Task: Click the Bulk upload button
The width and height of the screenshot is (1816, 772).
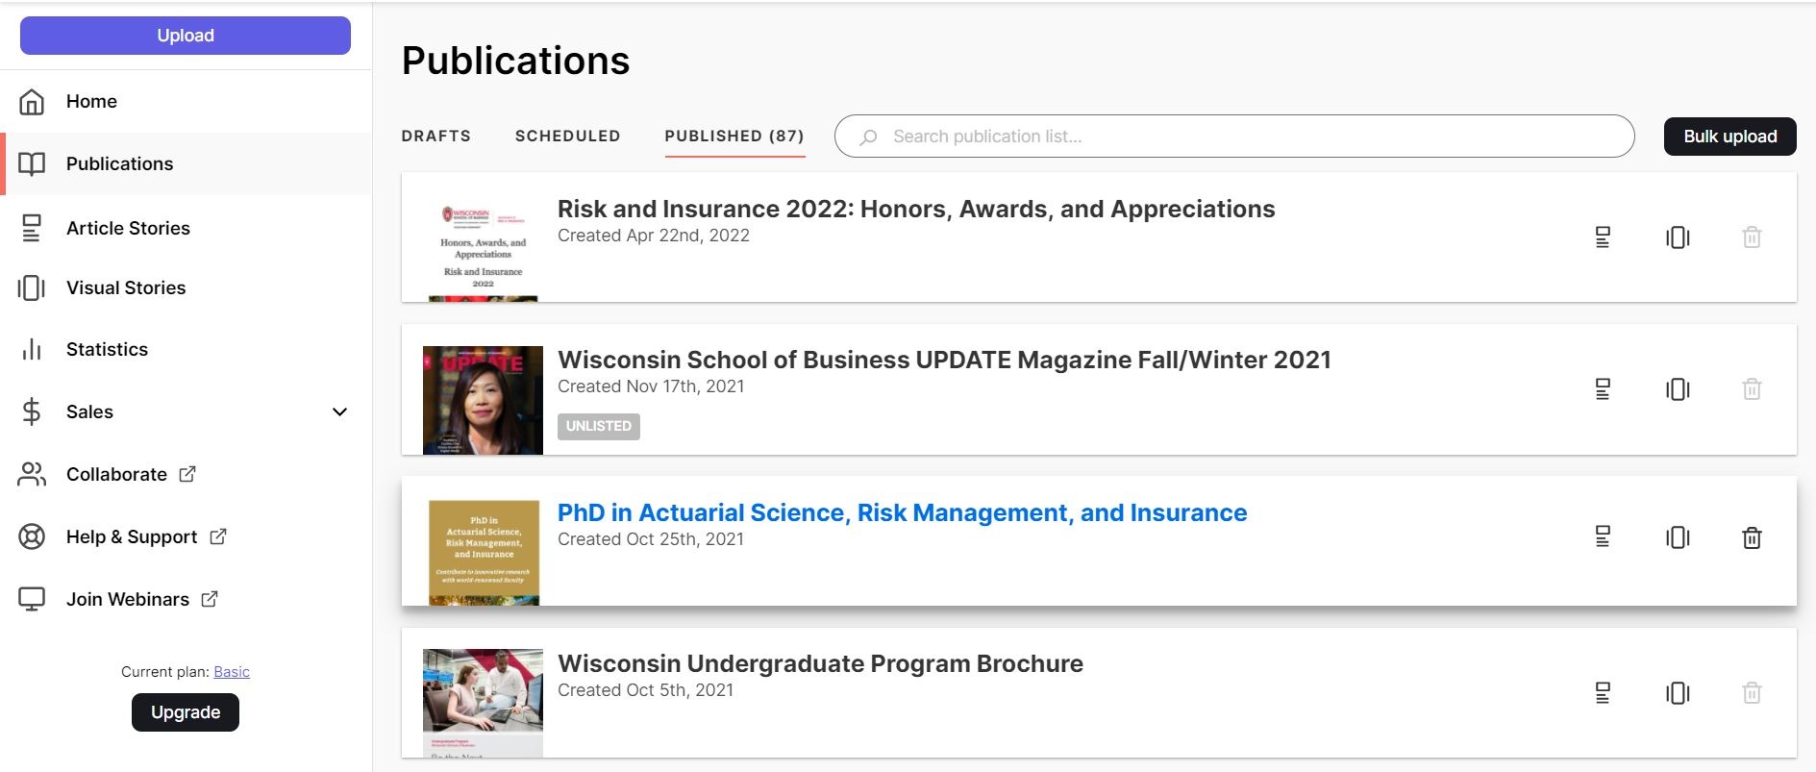Action: [1729, 137]
